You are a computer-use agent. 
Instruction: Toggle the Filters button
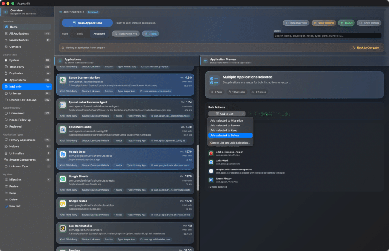[150, 34]
